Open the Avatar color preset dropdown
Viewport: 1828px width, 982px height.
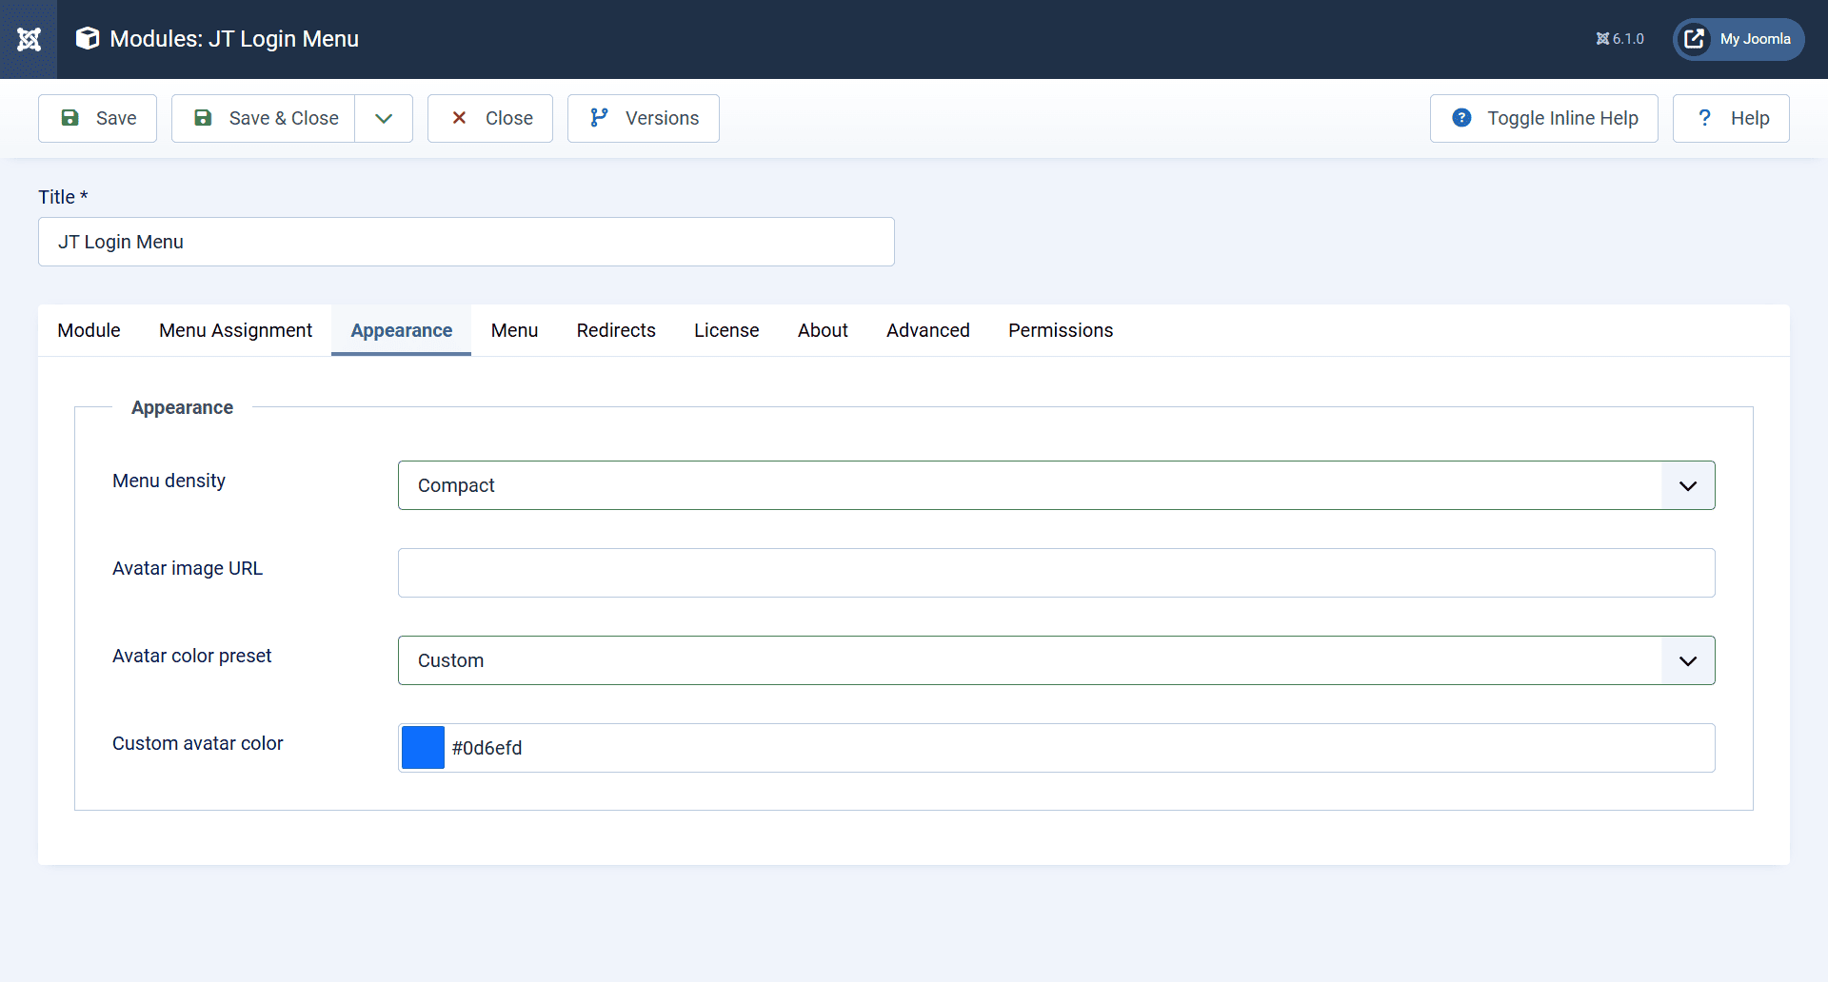point(1056,660)
